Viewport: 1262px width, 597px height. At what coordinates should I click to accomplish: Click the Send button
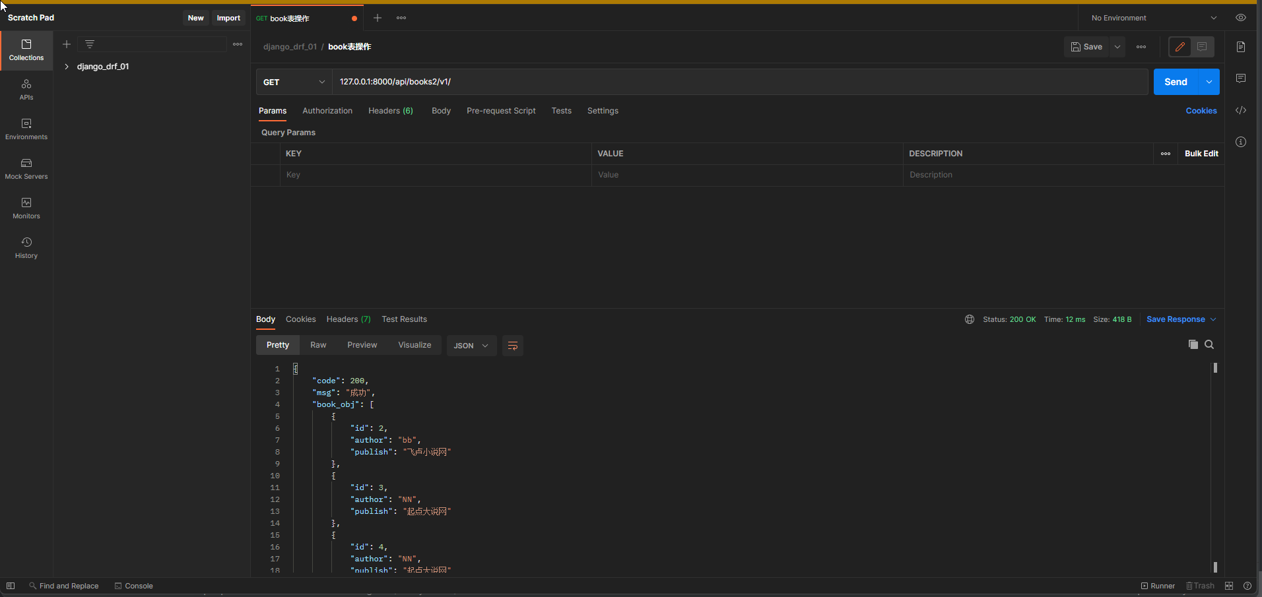pos(1176,82)
